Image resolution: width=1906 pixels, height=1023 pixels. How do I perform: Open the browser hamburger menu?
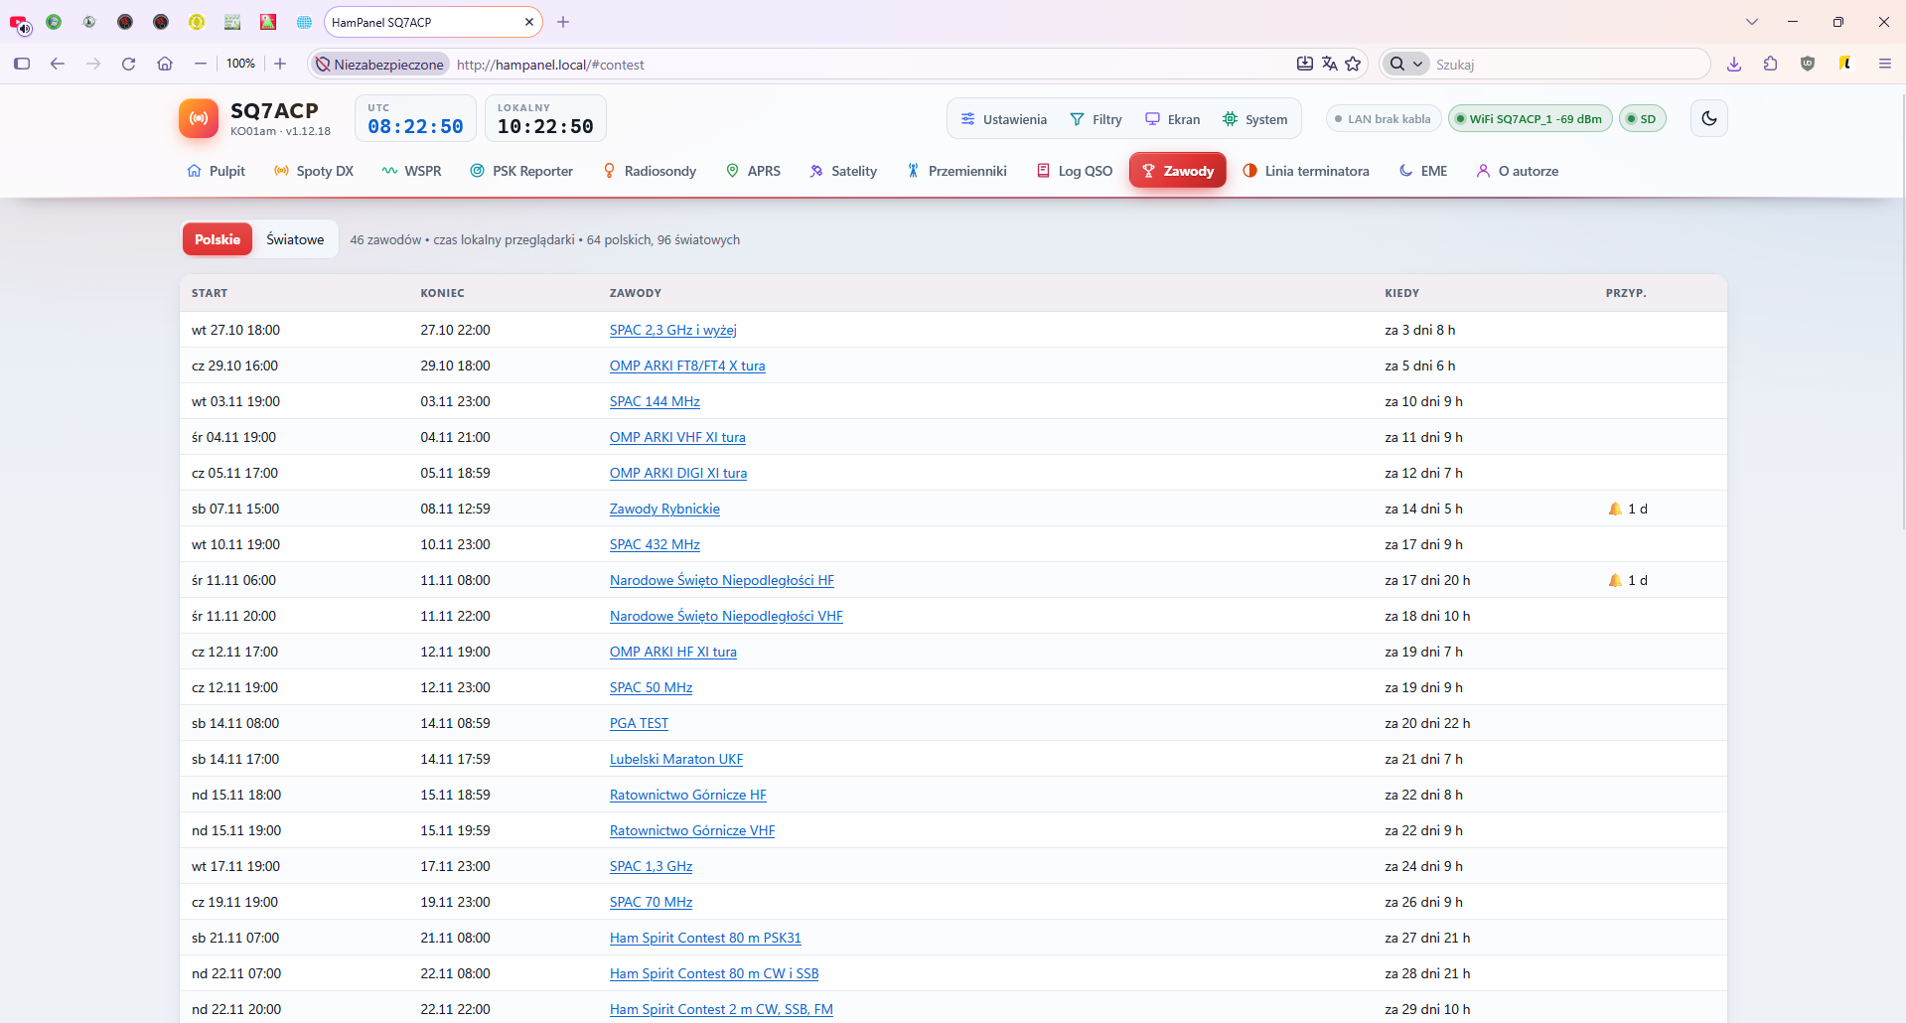tap(1884, 64)
